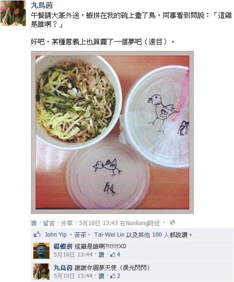Open the noodle bowl photo attachment
Screen dimensions: 234x282
(112, 132)
